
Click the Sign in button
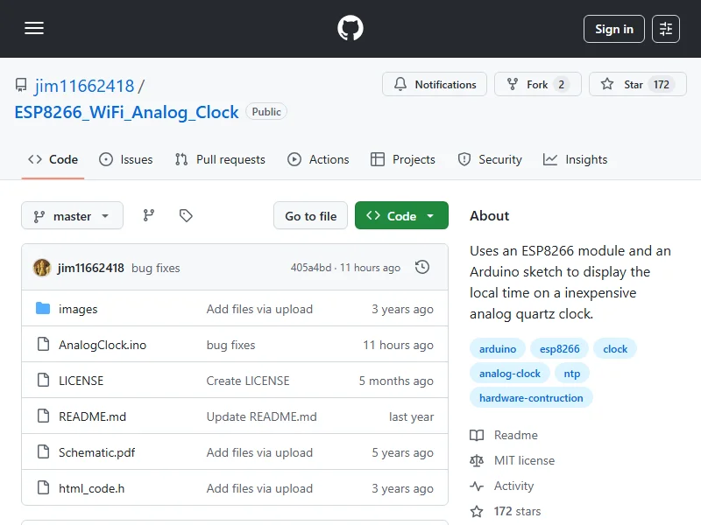coord(613,29)
